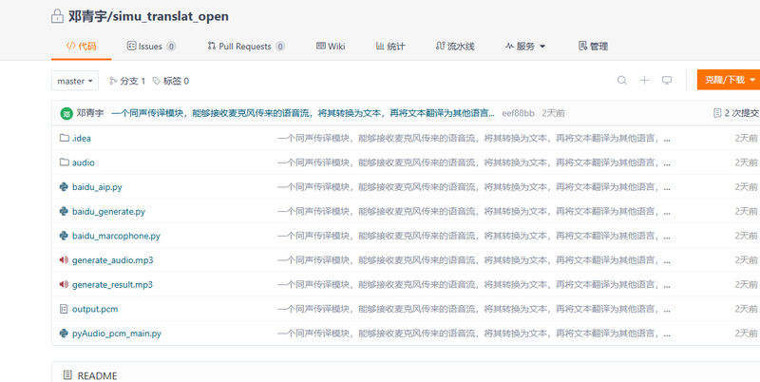This screenshot has height=382, width=760.
Task: Open the .idea folder
Action: [82, 138]
